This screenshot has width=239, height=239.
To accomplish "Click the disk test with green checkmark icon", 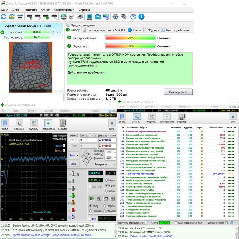I will (x=46, y=17).
